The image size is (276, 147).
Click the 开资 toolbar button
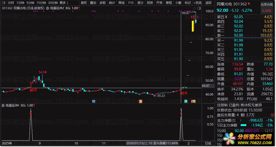159,3
